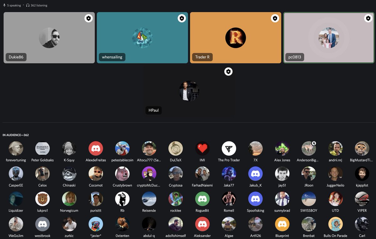Screen dimensions: 376x239
Task: Open JuggerNeilo's audience avatar
Action: (336, 174)
